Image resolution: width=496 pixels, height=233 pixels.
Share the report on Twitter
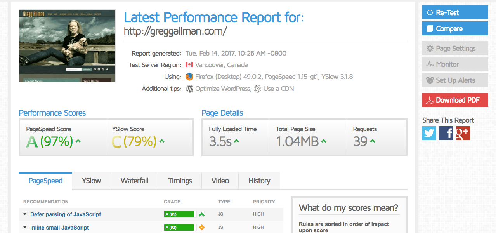tap(429, 133)
